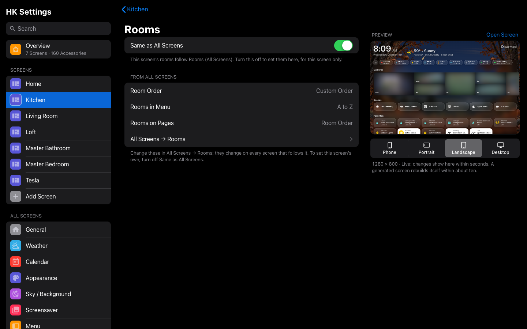Change Rooms in Menu A to Z setting
The image size is (527, 329).
coord(242,107)
